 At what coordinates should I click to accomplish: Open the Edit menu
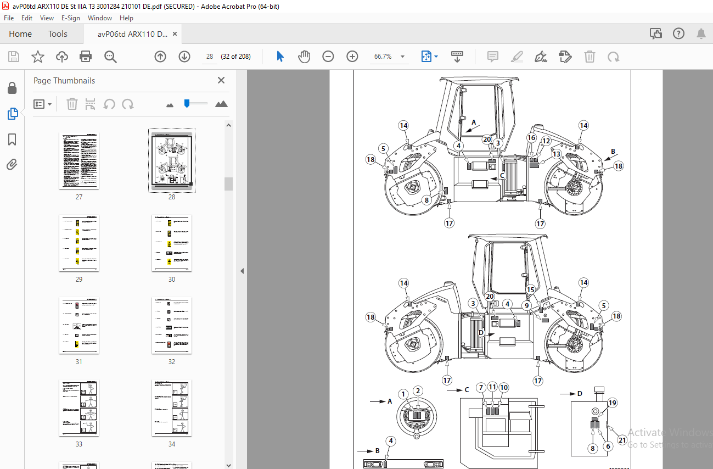(27, 18)
